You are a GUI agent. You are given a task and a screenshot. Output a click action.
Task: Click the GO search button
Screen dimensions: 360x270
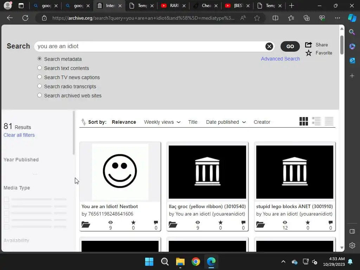pos(290,46)
